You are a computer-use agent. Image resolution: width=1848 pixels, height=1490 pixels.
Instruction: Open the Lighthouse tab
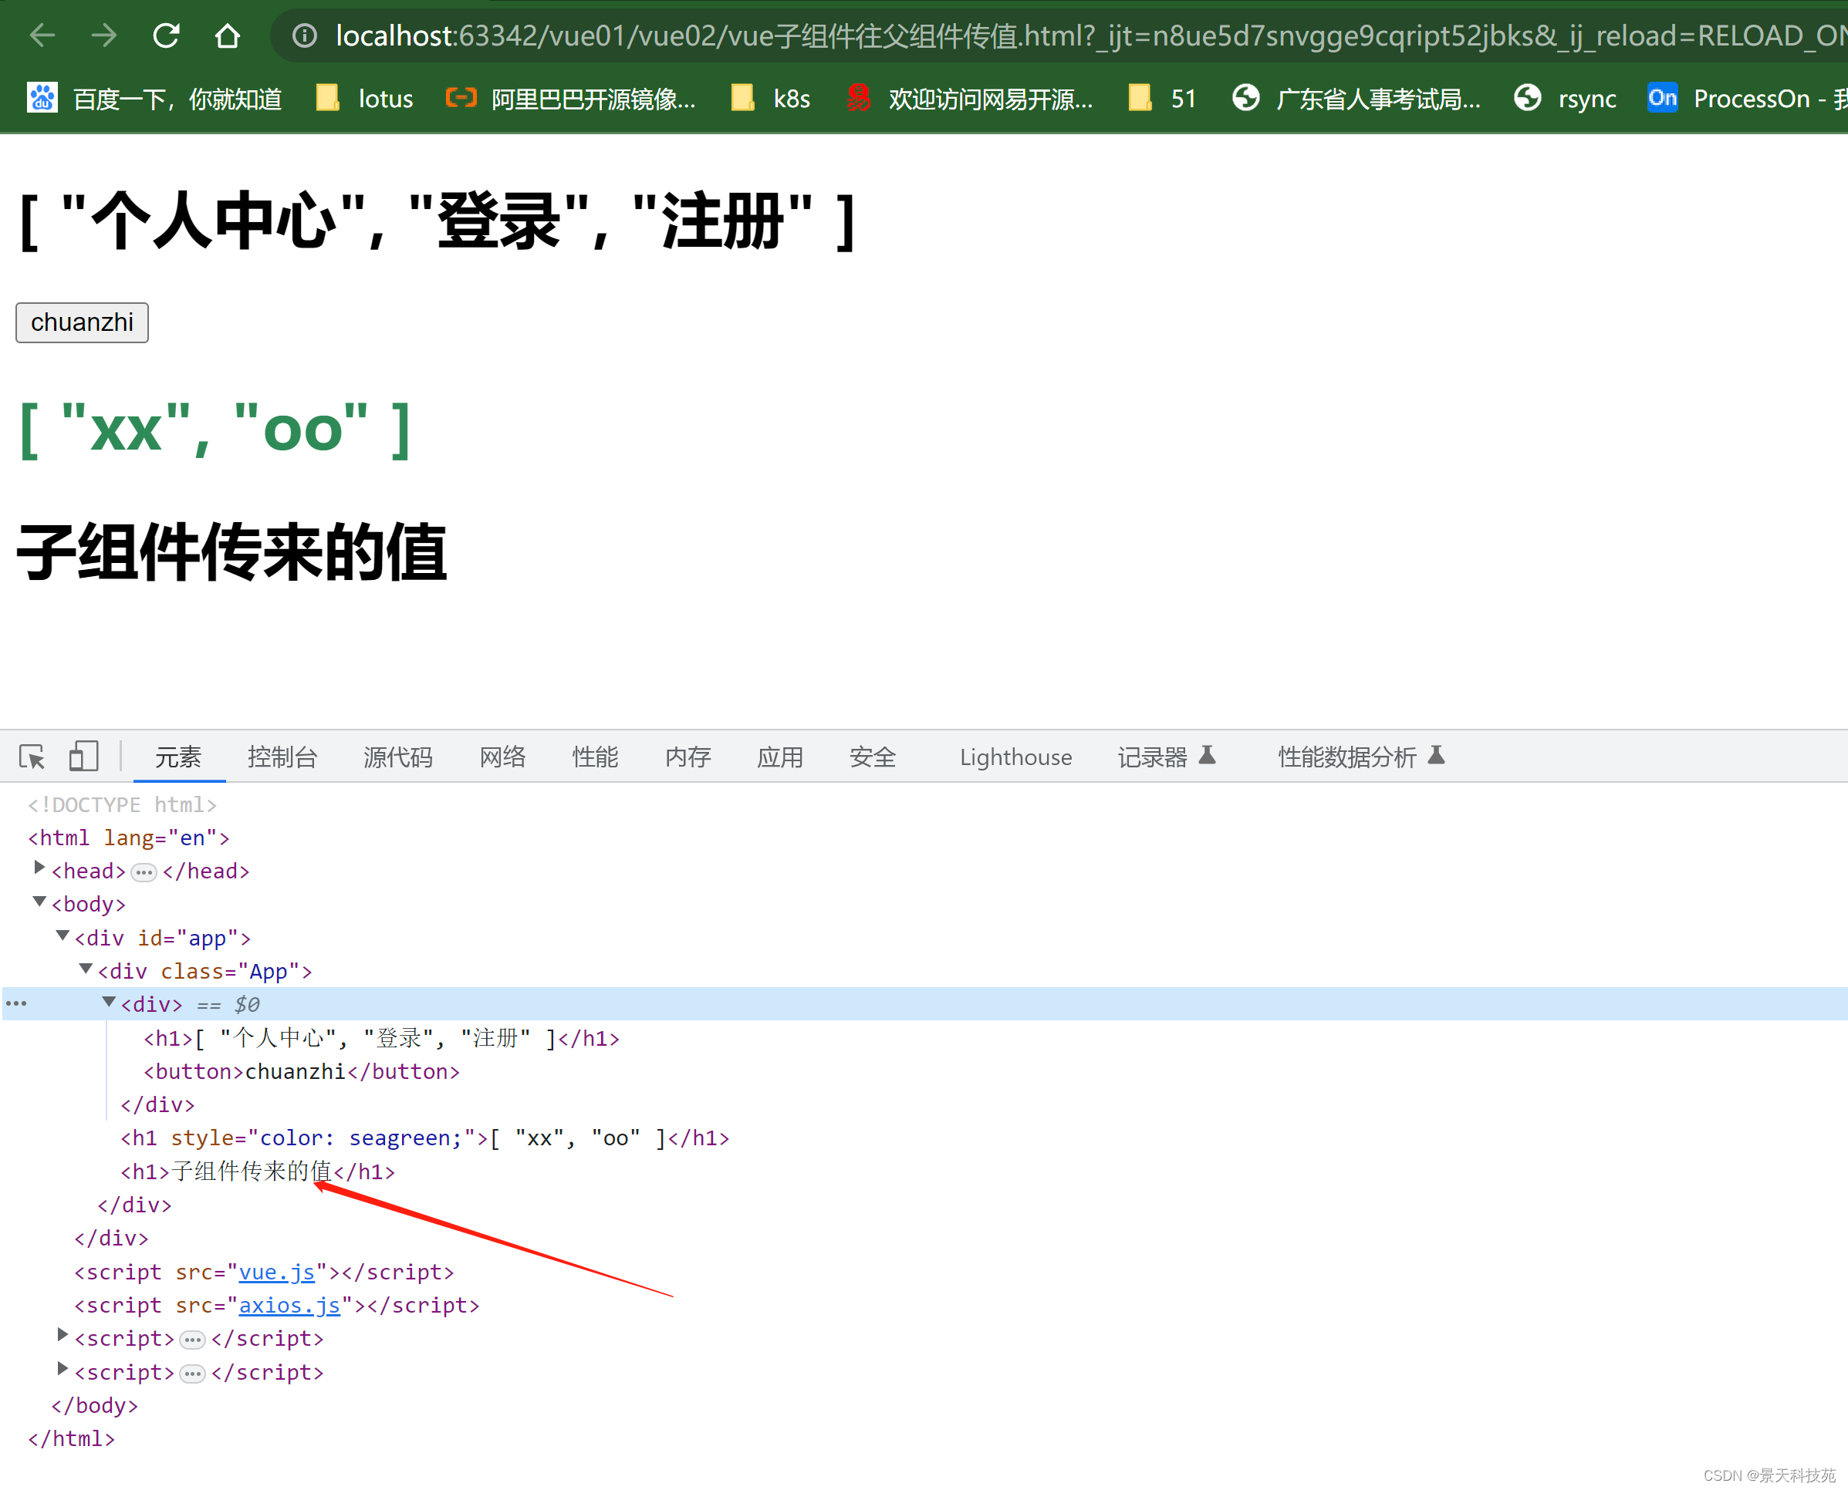(1016, 756)
